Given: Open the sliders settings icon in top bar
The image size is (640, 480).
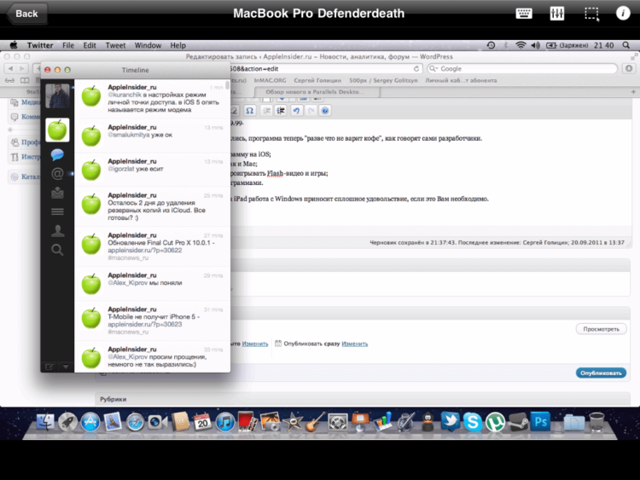Looking at the screenshot, I should (556, 14).
